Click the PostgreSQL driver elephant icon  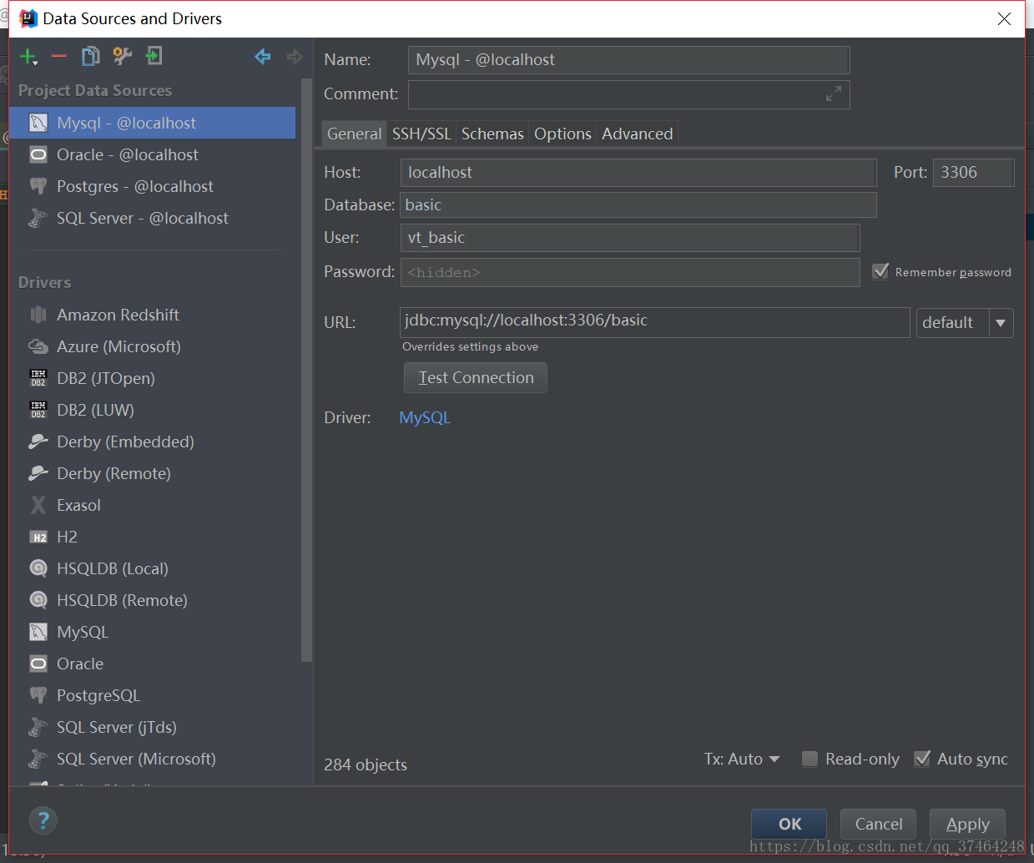tap(38, 695)
